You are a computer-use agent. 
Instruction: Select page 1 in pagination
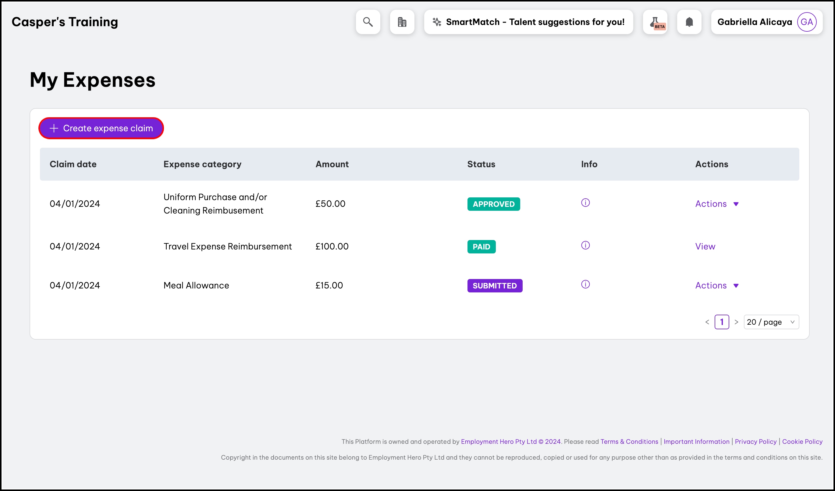click(722, 322)
